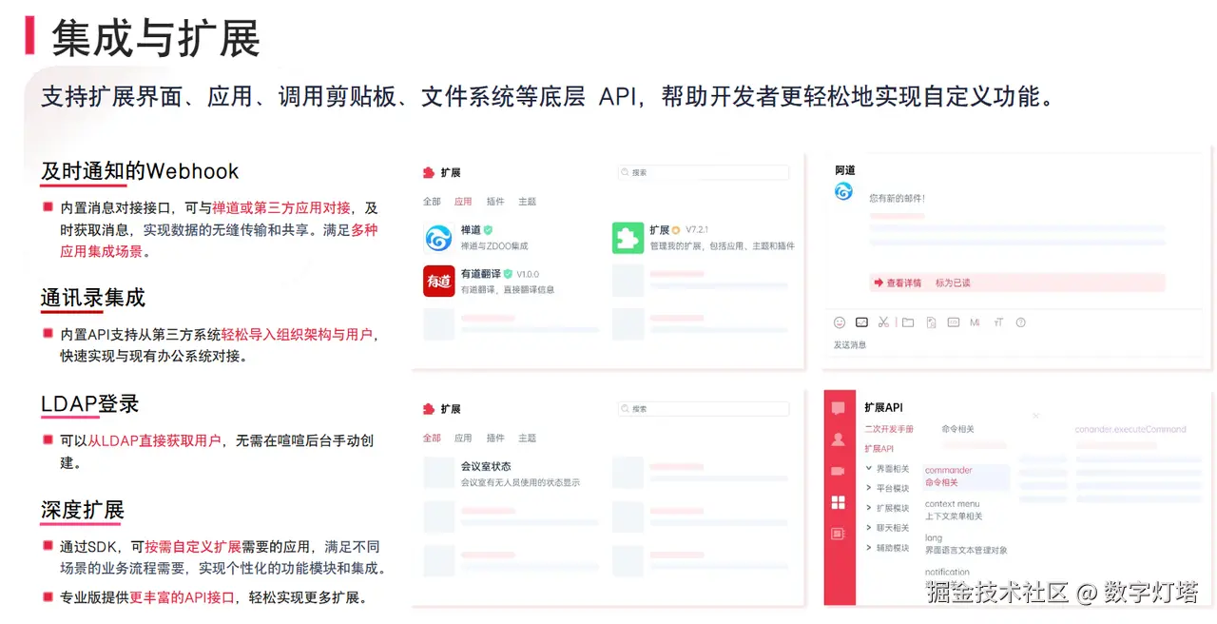Expand the 扩展模块 tree node
The image size is (1217, 624).
pyautogui.click(x=869, y=508)
